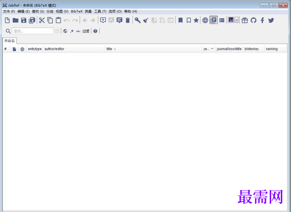The height and width of the screenshot is (212, 292).
Task: Unmark entries with the outlined bookmark icon
Action: click(x=189, y=20)
